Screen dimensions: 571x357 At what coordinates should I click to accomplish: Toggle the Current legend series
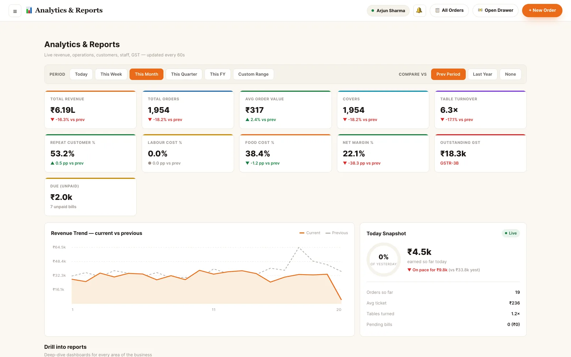click(x=310, y=233)
